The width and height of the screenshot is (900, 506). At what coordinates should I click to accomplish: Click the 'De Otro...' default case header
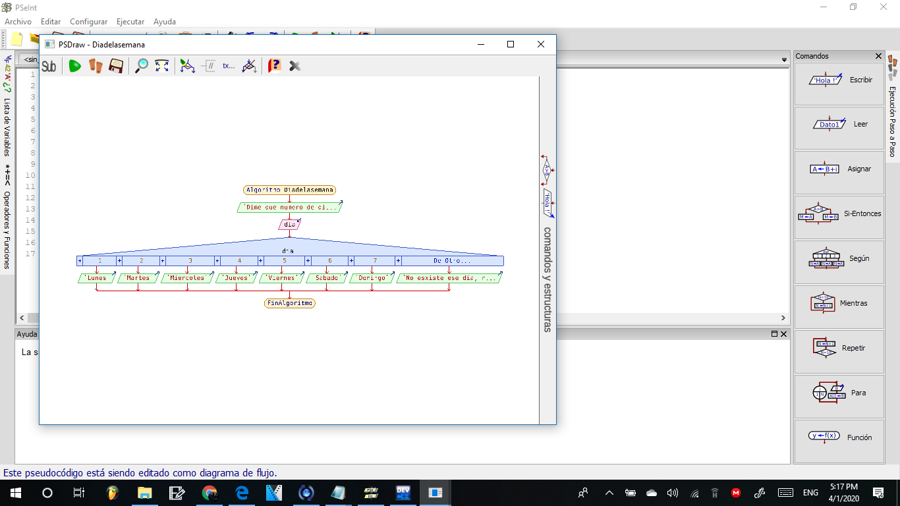click(452, 261)
